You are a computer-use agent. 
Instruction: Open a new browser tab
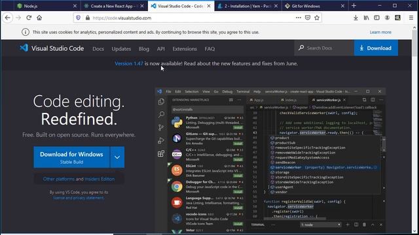point(354,6)
